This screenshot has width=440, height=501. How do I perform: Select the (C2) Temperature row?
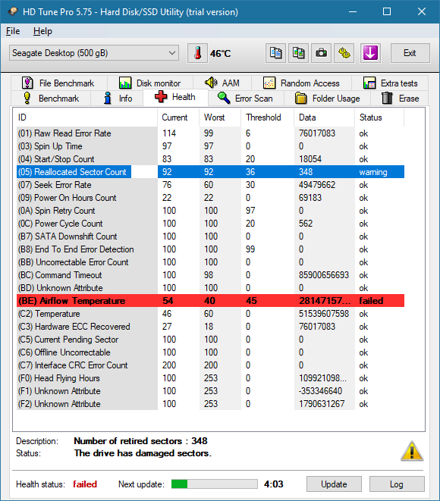[x=210, y=314]
